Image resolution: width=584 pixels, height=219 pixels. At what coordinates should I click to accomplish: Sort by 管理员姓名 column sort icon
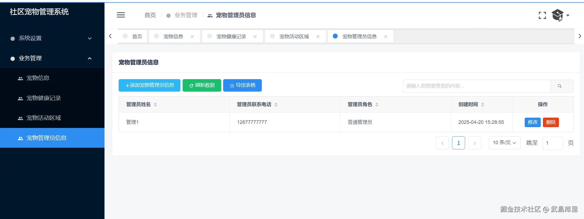click(155, 105)
